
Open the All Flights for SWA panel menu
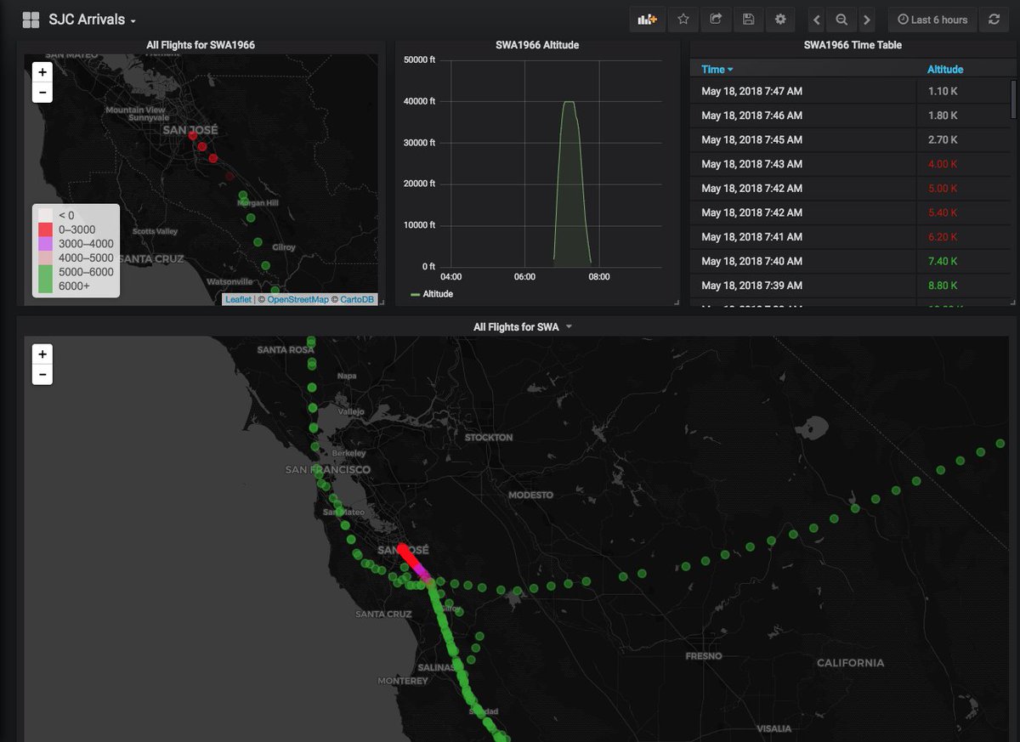coord(522,326)
